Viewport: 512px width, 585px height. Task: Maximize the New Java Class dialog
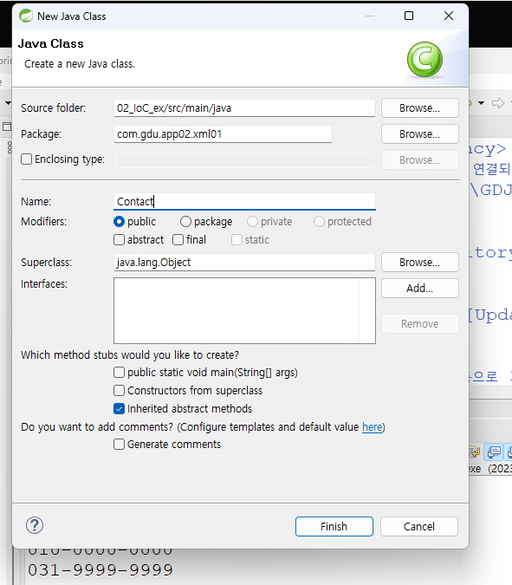409,16
